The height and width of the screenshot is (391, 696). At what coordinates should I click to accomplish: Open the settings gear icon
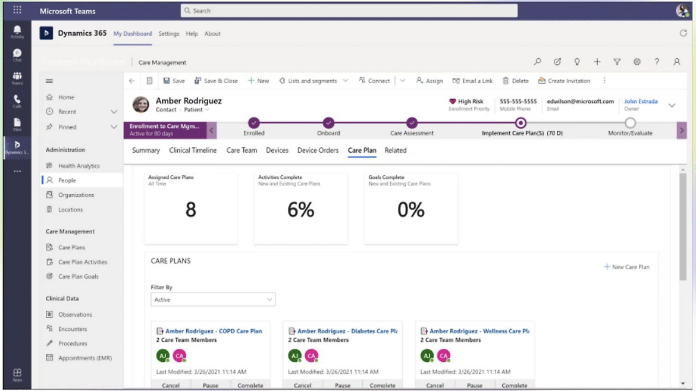pyautogui.click(x=637, y=62)
